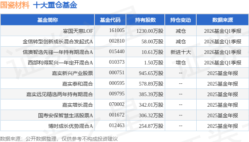This screenshot has height=142, width=249.
Task: Click 减仓 in the 富国天惠LOF row
Action: [181, 31]
